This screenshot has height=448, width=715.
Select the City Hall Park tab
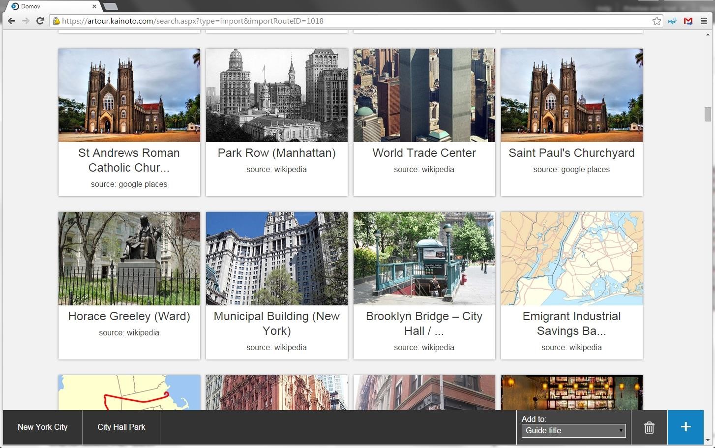point(121,427)
